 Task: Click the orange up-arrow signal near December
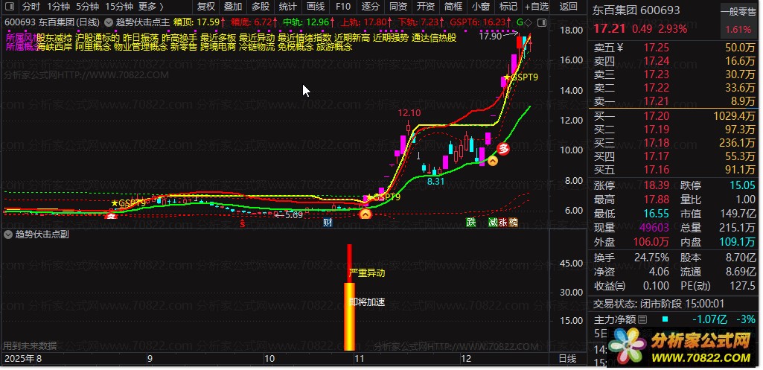pos(494,161)
